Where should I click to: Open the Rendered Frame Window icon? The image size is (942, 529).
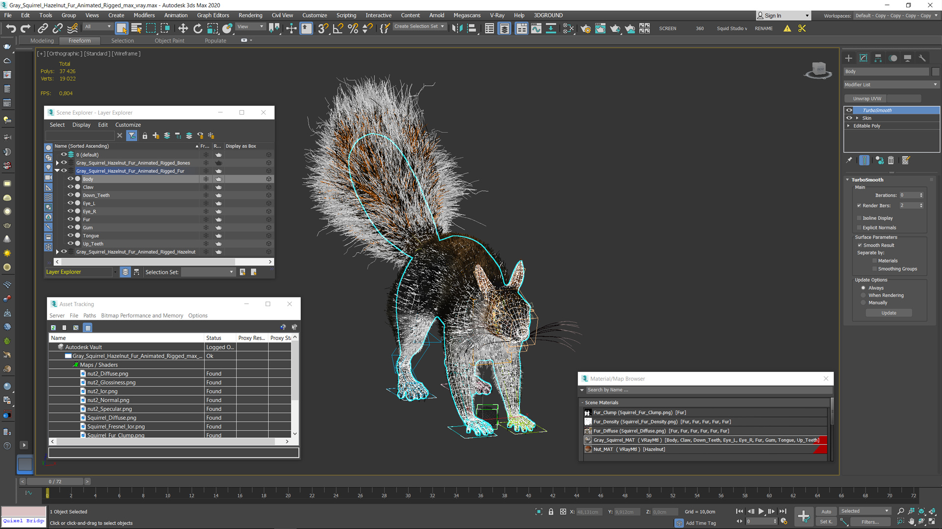pyautogui.click(x=600, y=28)
